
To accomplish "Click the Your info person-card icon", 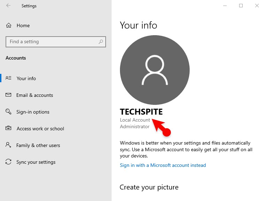I will (x=9, y=78).
